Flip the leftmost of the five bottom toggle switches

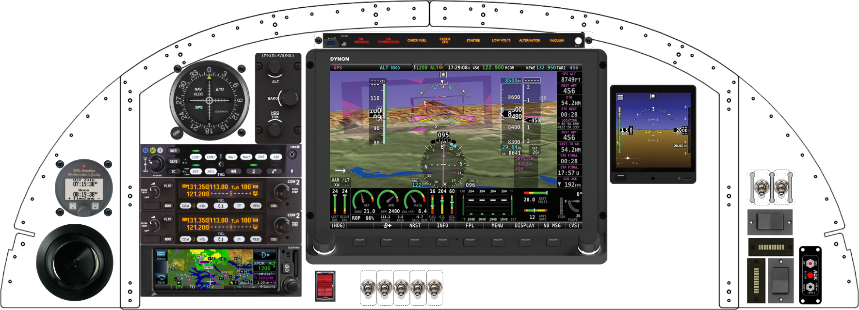point(369,289)
